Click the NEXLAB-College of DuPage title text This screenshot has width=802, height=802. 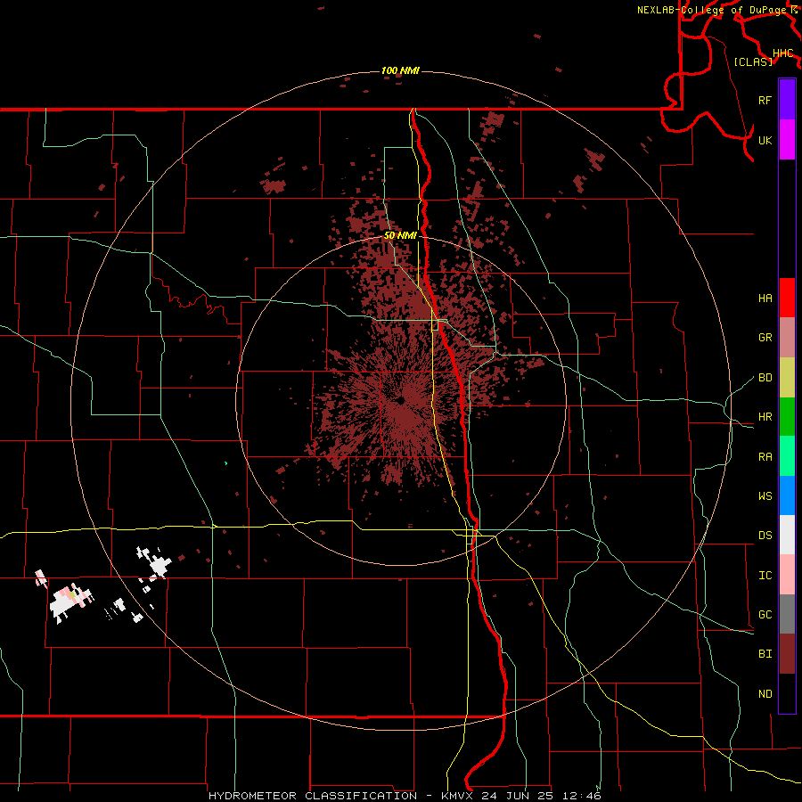711,10
